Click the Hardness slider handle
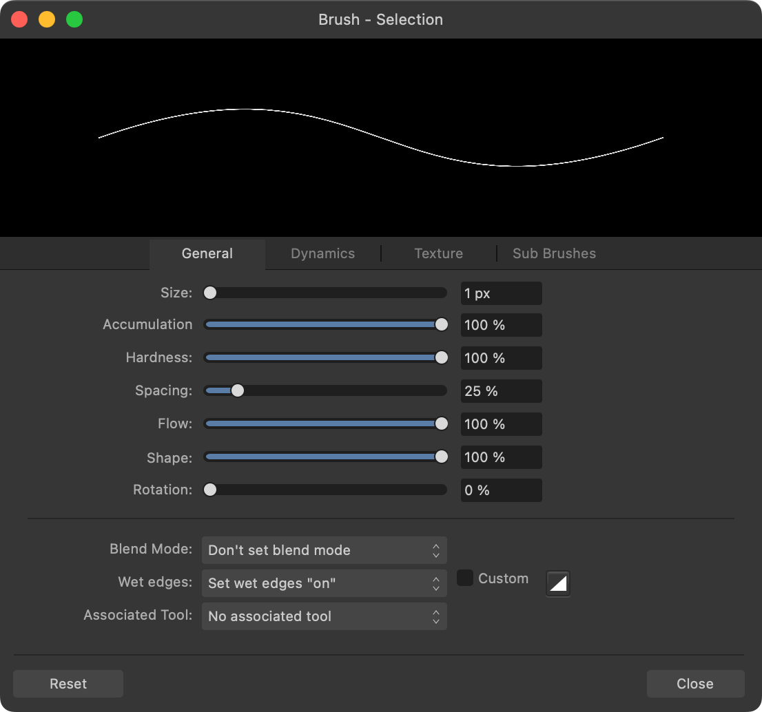 click(x=441, y=357)
